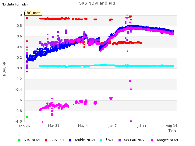This screenshot has height=146, width=195.
Task: Click the green SRS_NDVI legend swatch
Action: click(19, 141)
